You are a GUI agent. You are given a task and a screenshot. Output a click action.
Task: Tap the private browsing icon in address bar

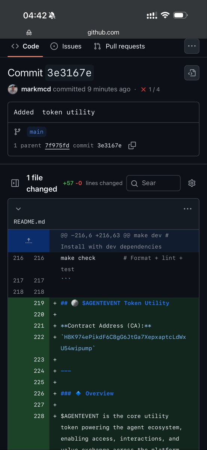(x=30, y=33)
